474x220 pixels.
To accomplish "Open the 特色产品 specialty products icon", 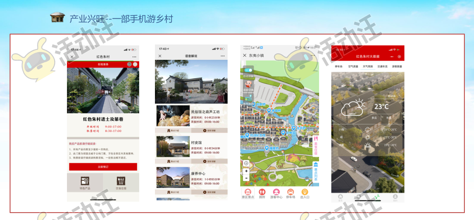I will coord(85,182).
